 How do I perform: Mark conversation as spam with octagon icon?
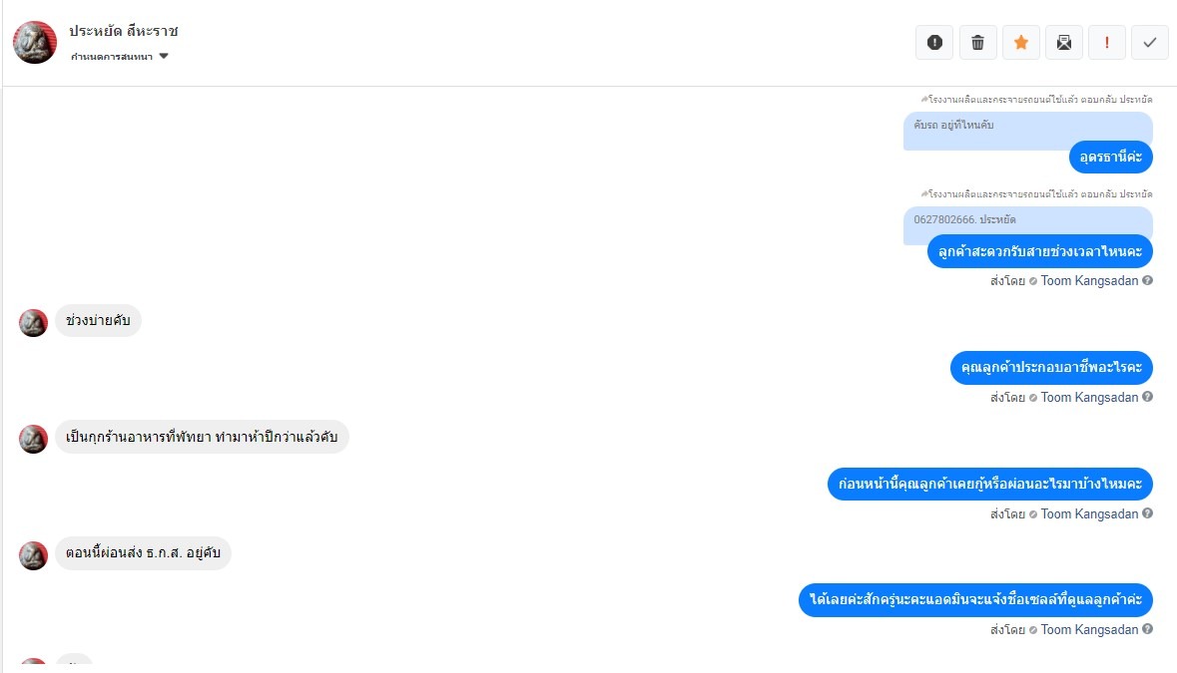934,43
